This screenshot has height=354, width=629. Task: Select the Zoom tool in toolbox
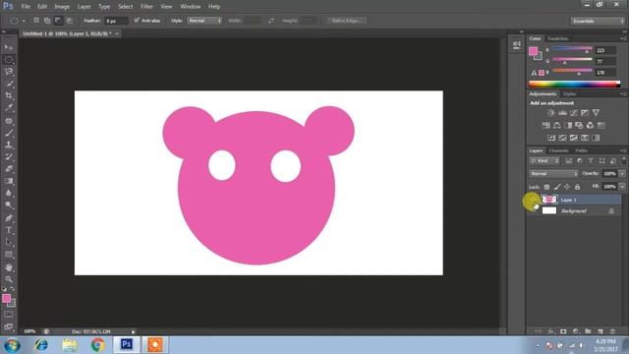coord(9,279)
